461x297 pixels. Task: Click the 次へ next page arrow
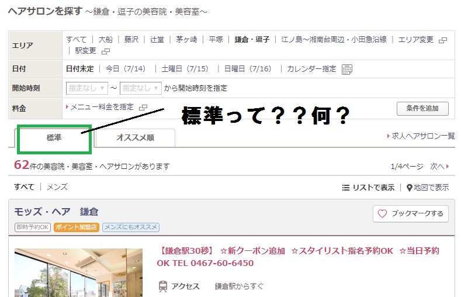(439, 167)
